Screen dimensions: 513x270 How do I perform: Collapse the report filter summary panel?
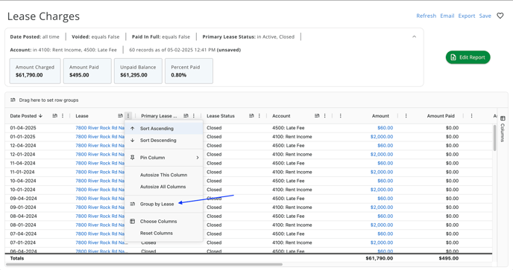(x=414, y=36)
